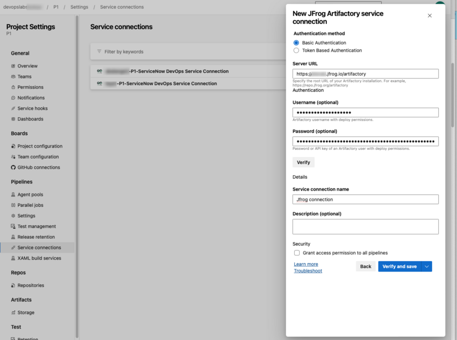Click the XAML build services icon
Viewport: 457px width, 340px height.
[x=13, y=258]
